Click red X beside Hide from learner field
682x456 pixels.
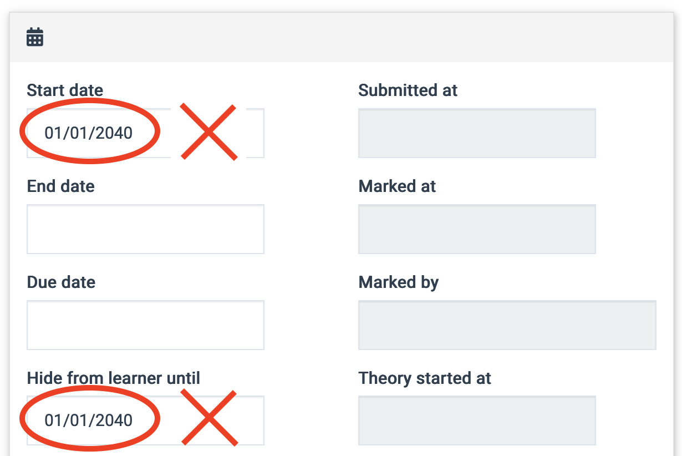point(209,418)
